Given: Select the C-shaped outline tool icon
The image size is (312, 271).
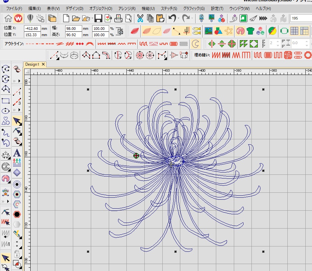Looking at the screenshot, I should pos(195,44).
